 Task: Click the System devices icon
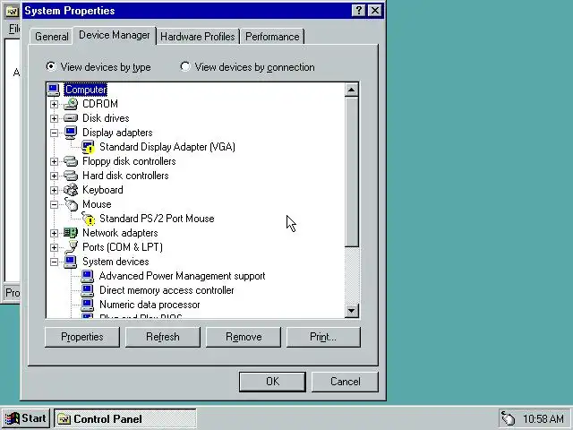coord(70,262)
